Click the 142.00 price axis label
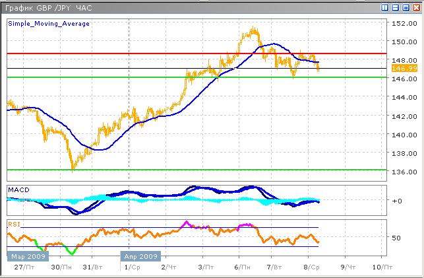Image resolution: width=424 pixels, height=278 pixels. pos(404,116)
